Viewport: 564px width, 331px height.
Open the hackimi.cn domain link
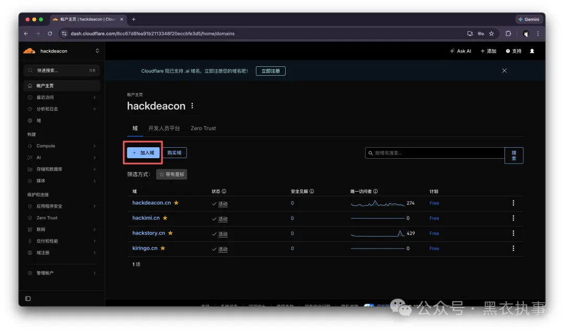(x=146, y=218)
